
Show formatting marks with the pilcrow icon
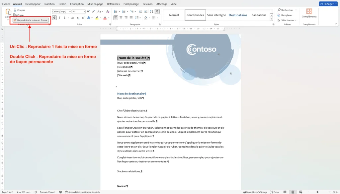coord(156,11)
